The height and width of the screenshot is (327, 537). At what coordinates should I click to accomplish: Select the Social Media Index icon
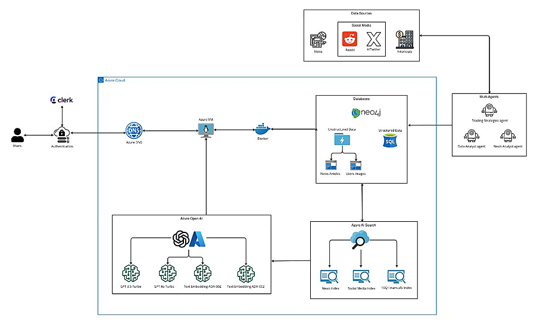[361, 276]
